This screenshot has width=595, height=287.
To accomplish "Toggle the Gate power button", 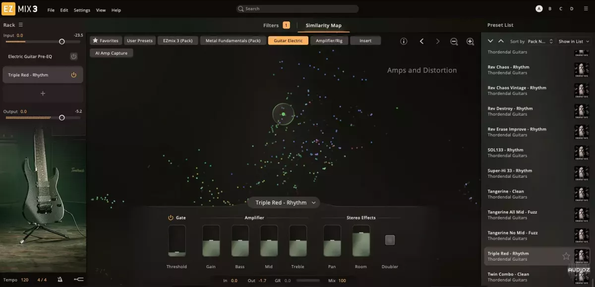I will click(x=171, y=217).
